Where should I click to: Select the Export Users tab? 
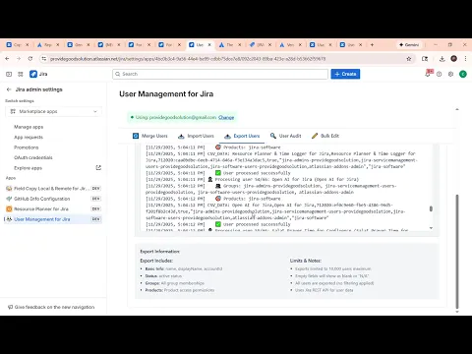[242, 136]
